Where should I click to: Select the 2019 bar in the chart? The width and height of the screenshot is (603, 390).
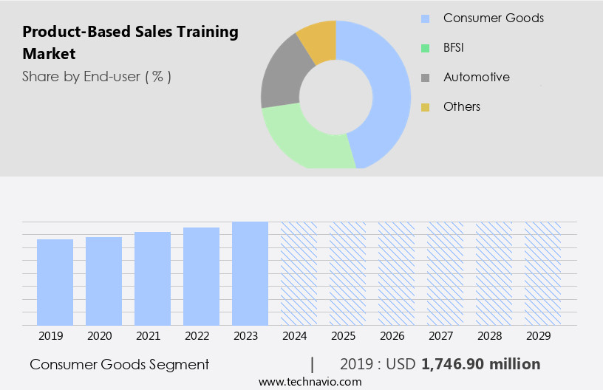tap(55, 282)
